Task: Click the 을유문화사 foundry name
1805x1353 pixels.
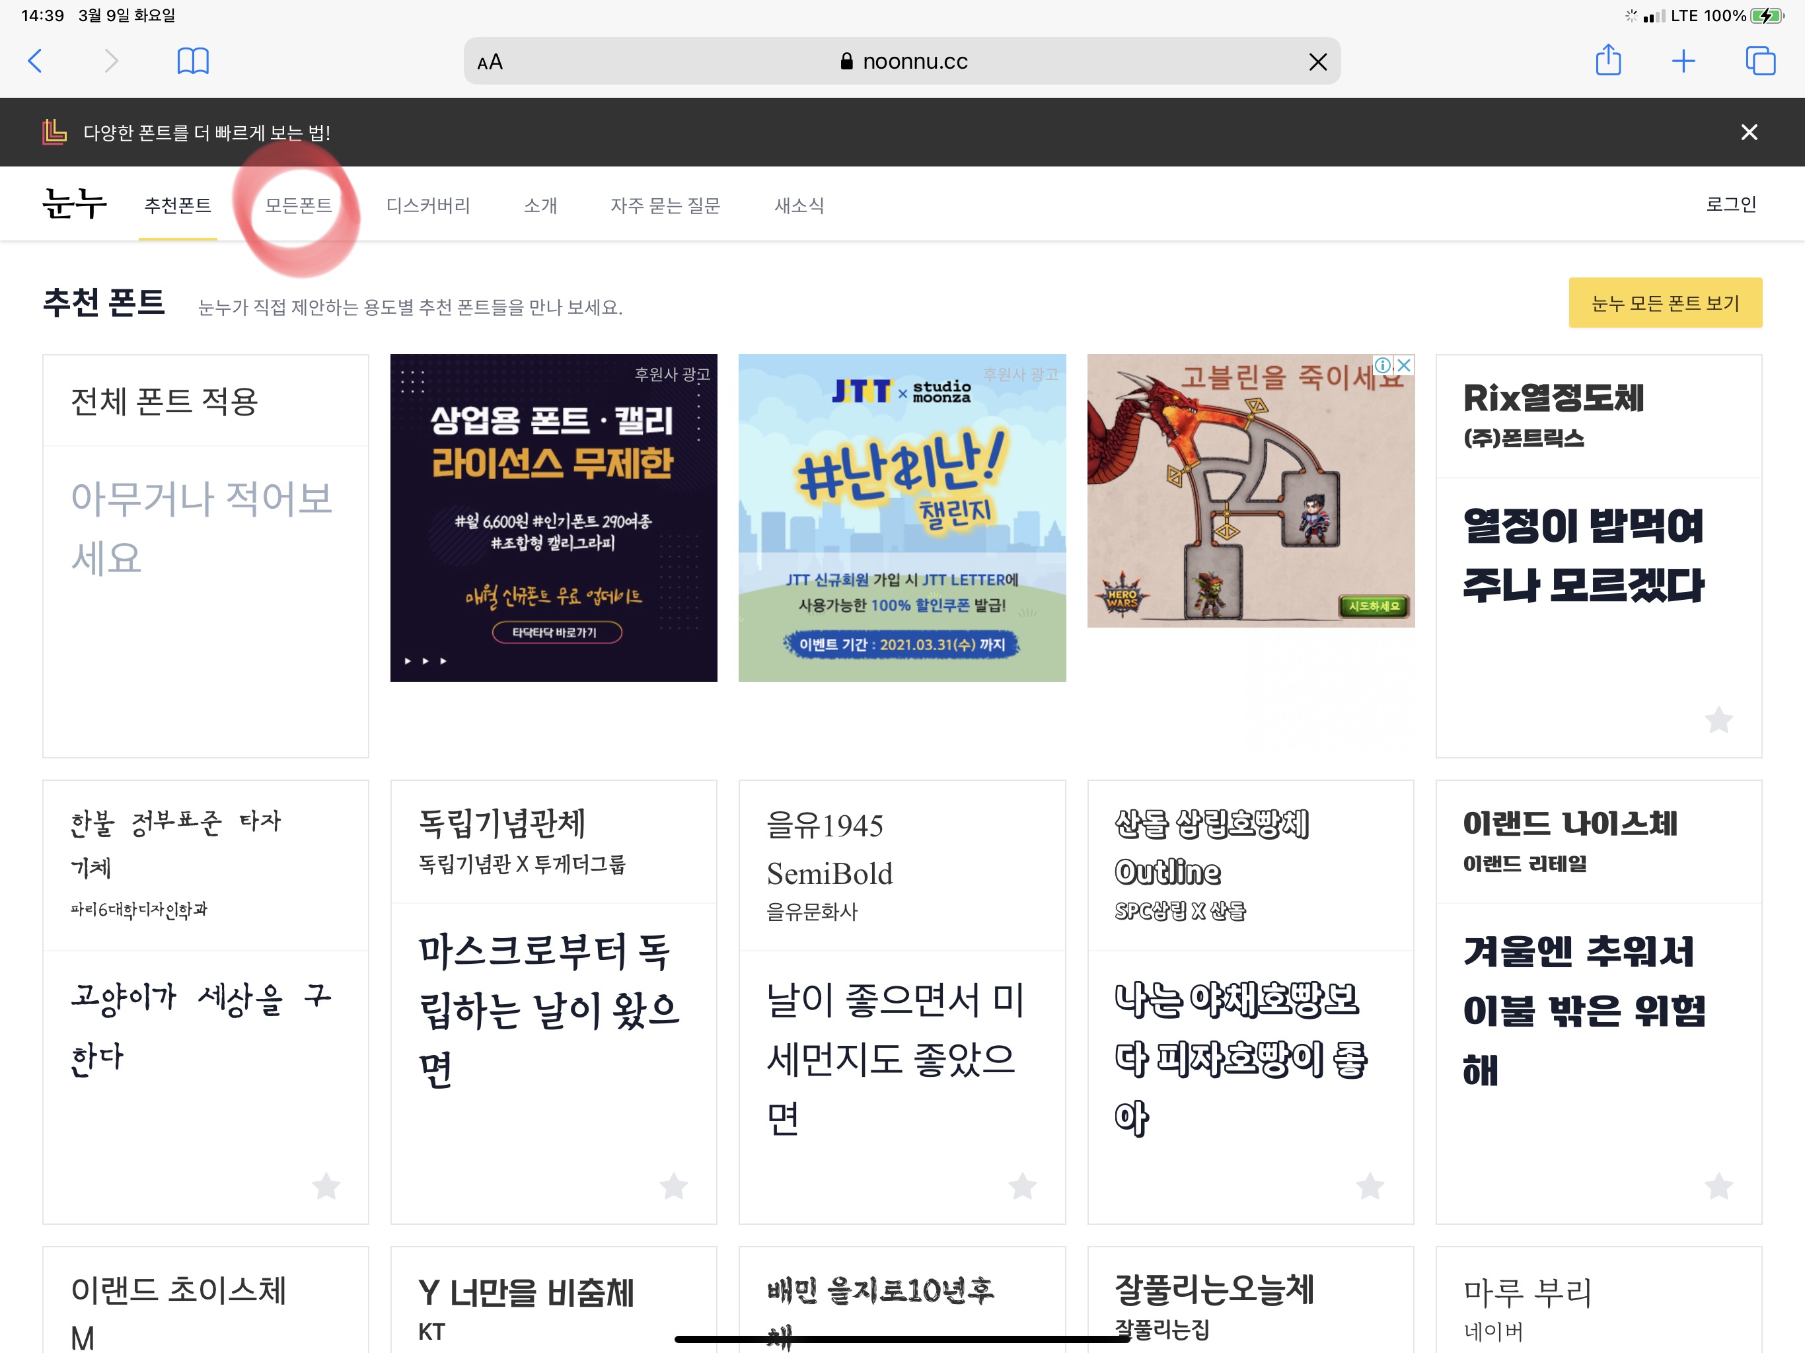Action: click(x=812, y=912)
